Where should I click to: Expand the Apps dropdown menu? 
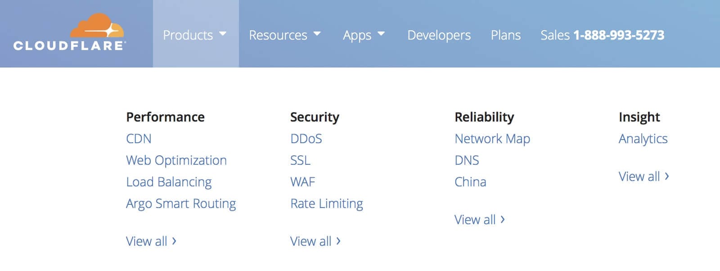pos(364,35)
